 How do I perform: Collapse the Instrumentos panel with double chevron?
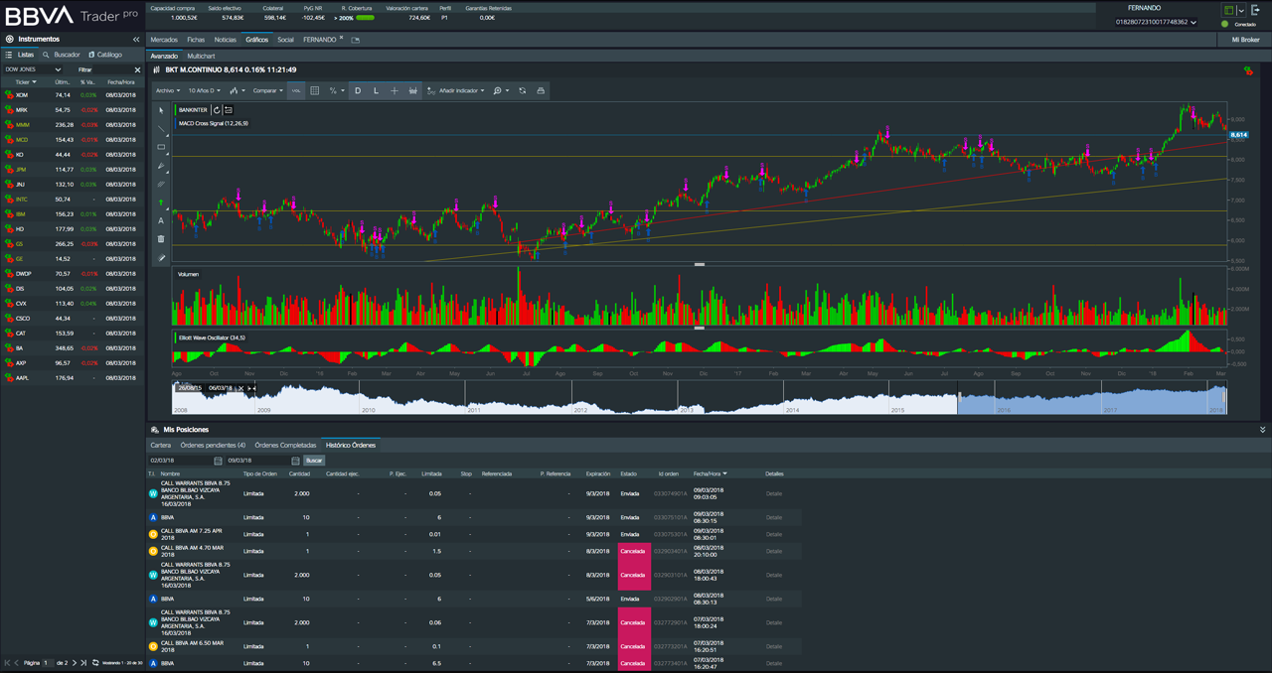pyautogui.click(x=136, y=40)
